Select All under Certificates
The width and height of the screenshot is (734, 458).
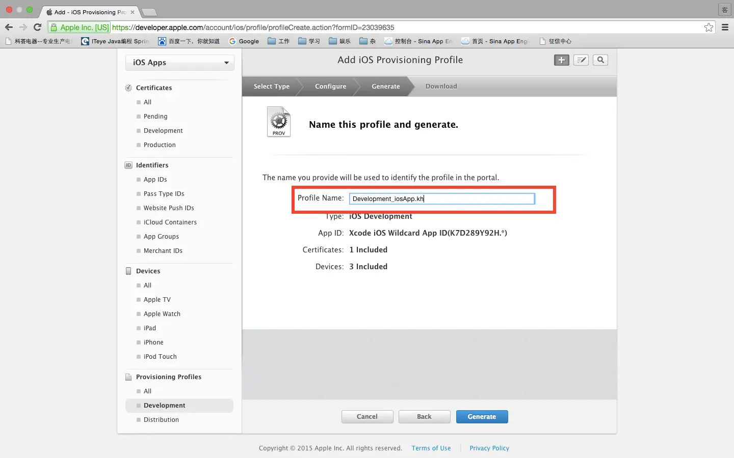(147, 102)
